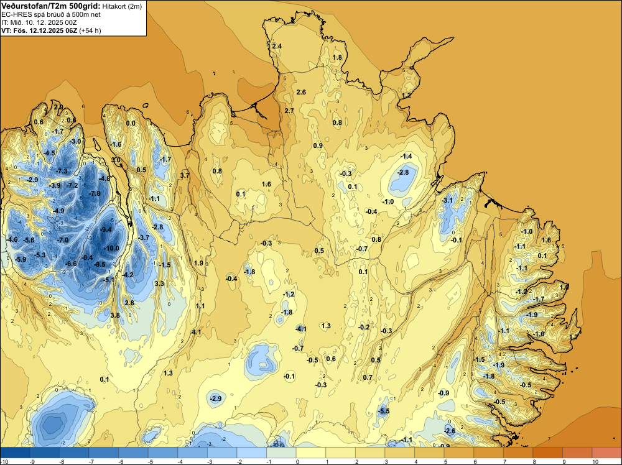This screenshot has height=465, width=622.
Task: Click the temperature value 2.4 at the north coast
Action: (277, 46)
